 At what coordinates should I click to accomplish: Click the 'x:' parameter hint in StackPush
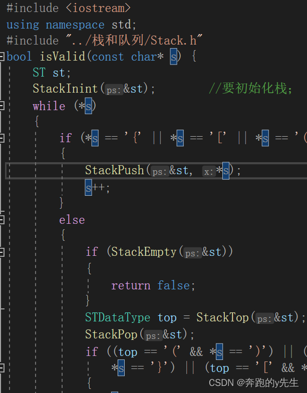point(209,172)
